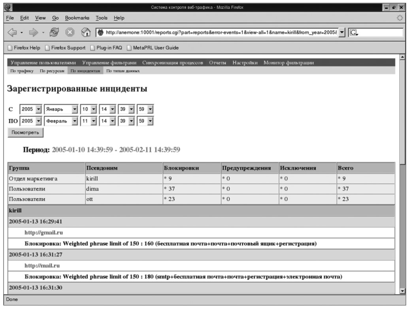This screenshot has height=310, width=411.
Task: Open the Настройки section
Action: 245,63
